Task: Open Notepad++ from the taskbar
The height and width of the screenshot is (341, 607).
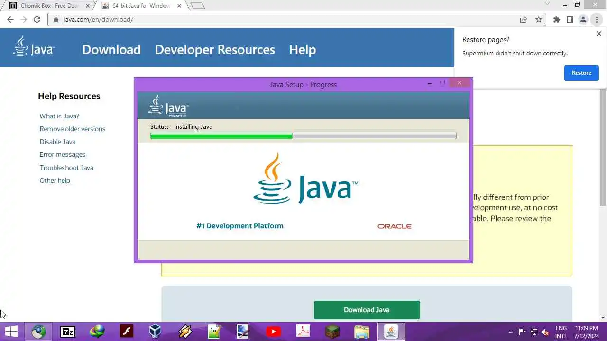Action: pyautogui.click(x=214, y=332)
